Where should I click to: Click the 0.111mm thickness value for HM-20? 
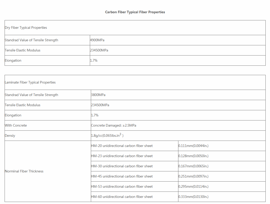click(x=193, y=146)
